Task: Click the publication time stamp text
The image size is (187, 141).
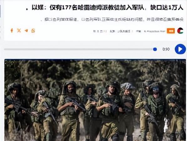Action: pyautogui.click(x=120, y=31)
